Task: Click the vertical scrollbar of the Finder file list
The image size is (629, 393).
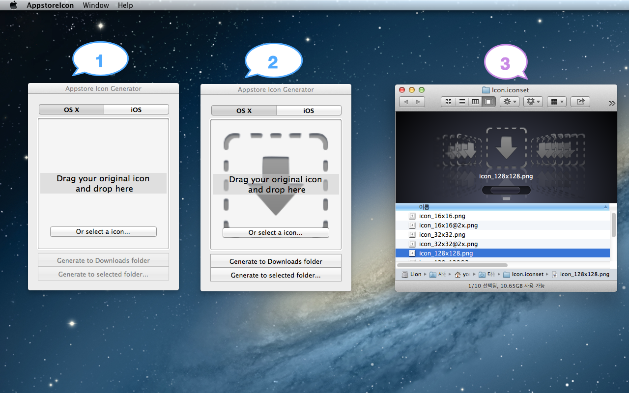Action: pos(613,225)
